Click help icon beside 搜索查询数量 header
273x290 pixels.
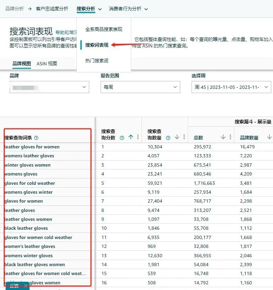(168, 138)
